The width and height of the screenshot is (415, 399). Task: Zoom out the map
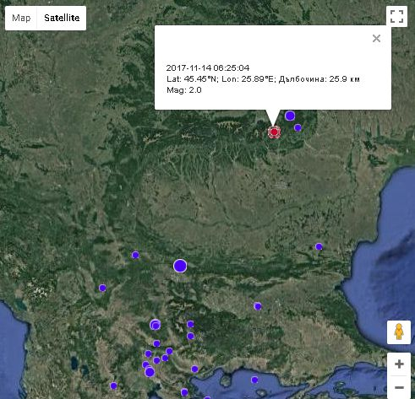pos(399,387)
